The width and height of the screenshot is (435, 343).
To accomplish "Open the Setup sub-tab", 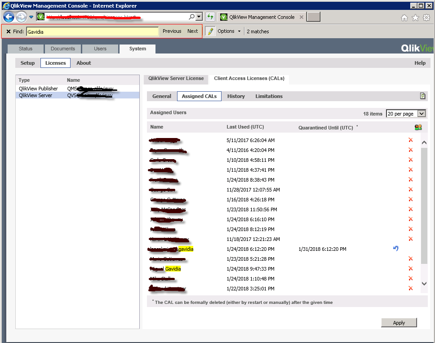I will tap(27, 63).
